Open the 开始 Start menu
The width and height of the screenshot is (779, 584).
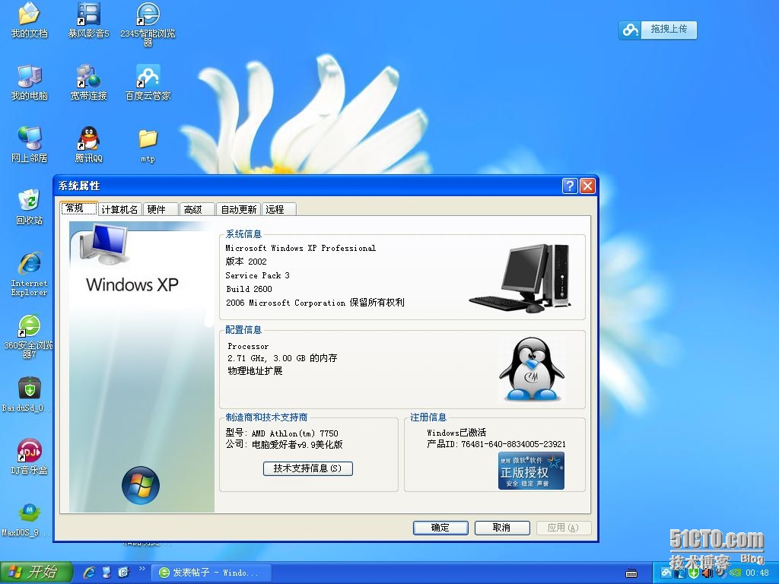37,573
